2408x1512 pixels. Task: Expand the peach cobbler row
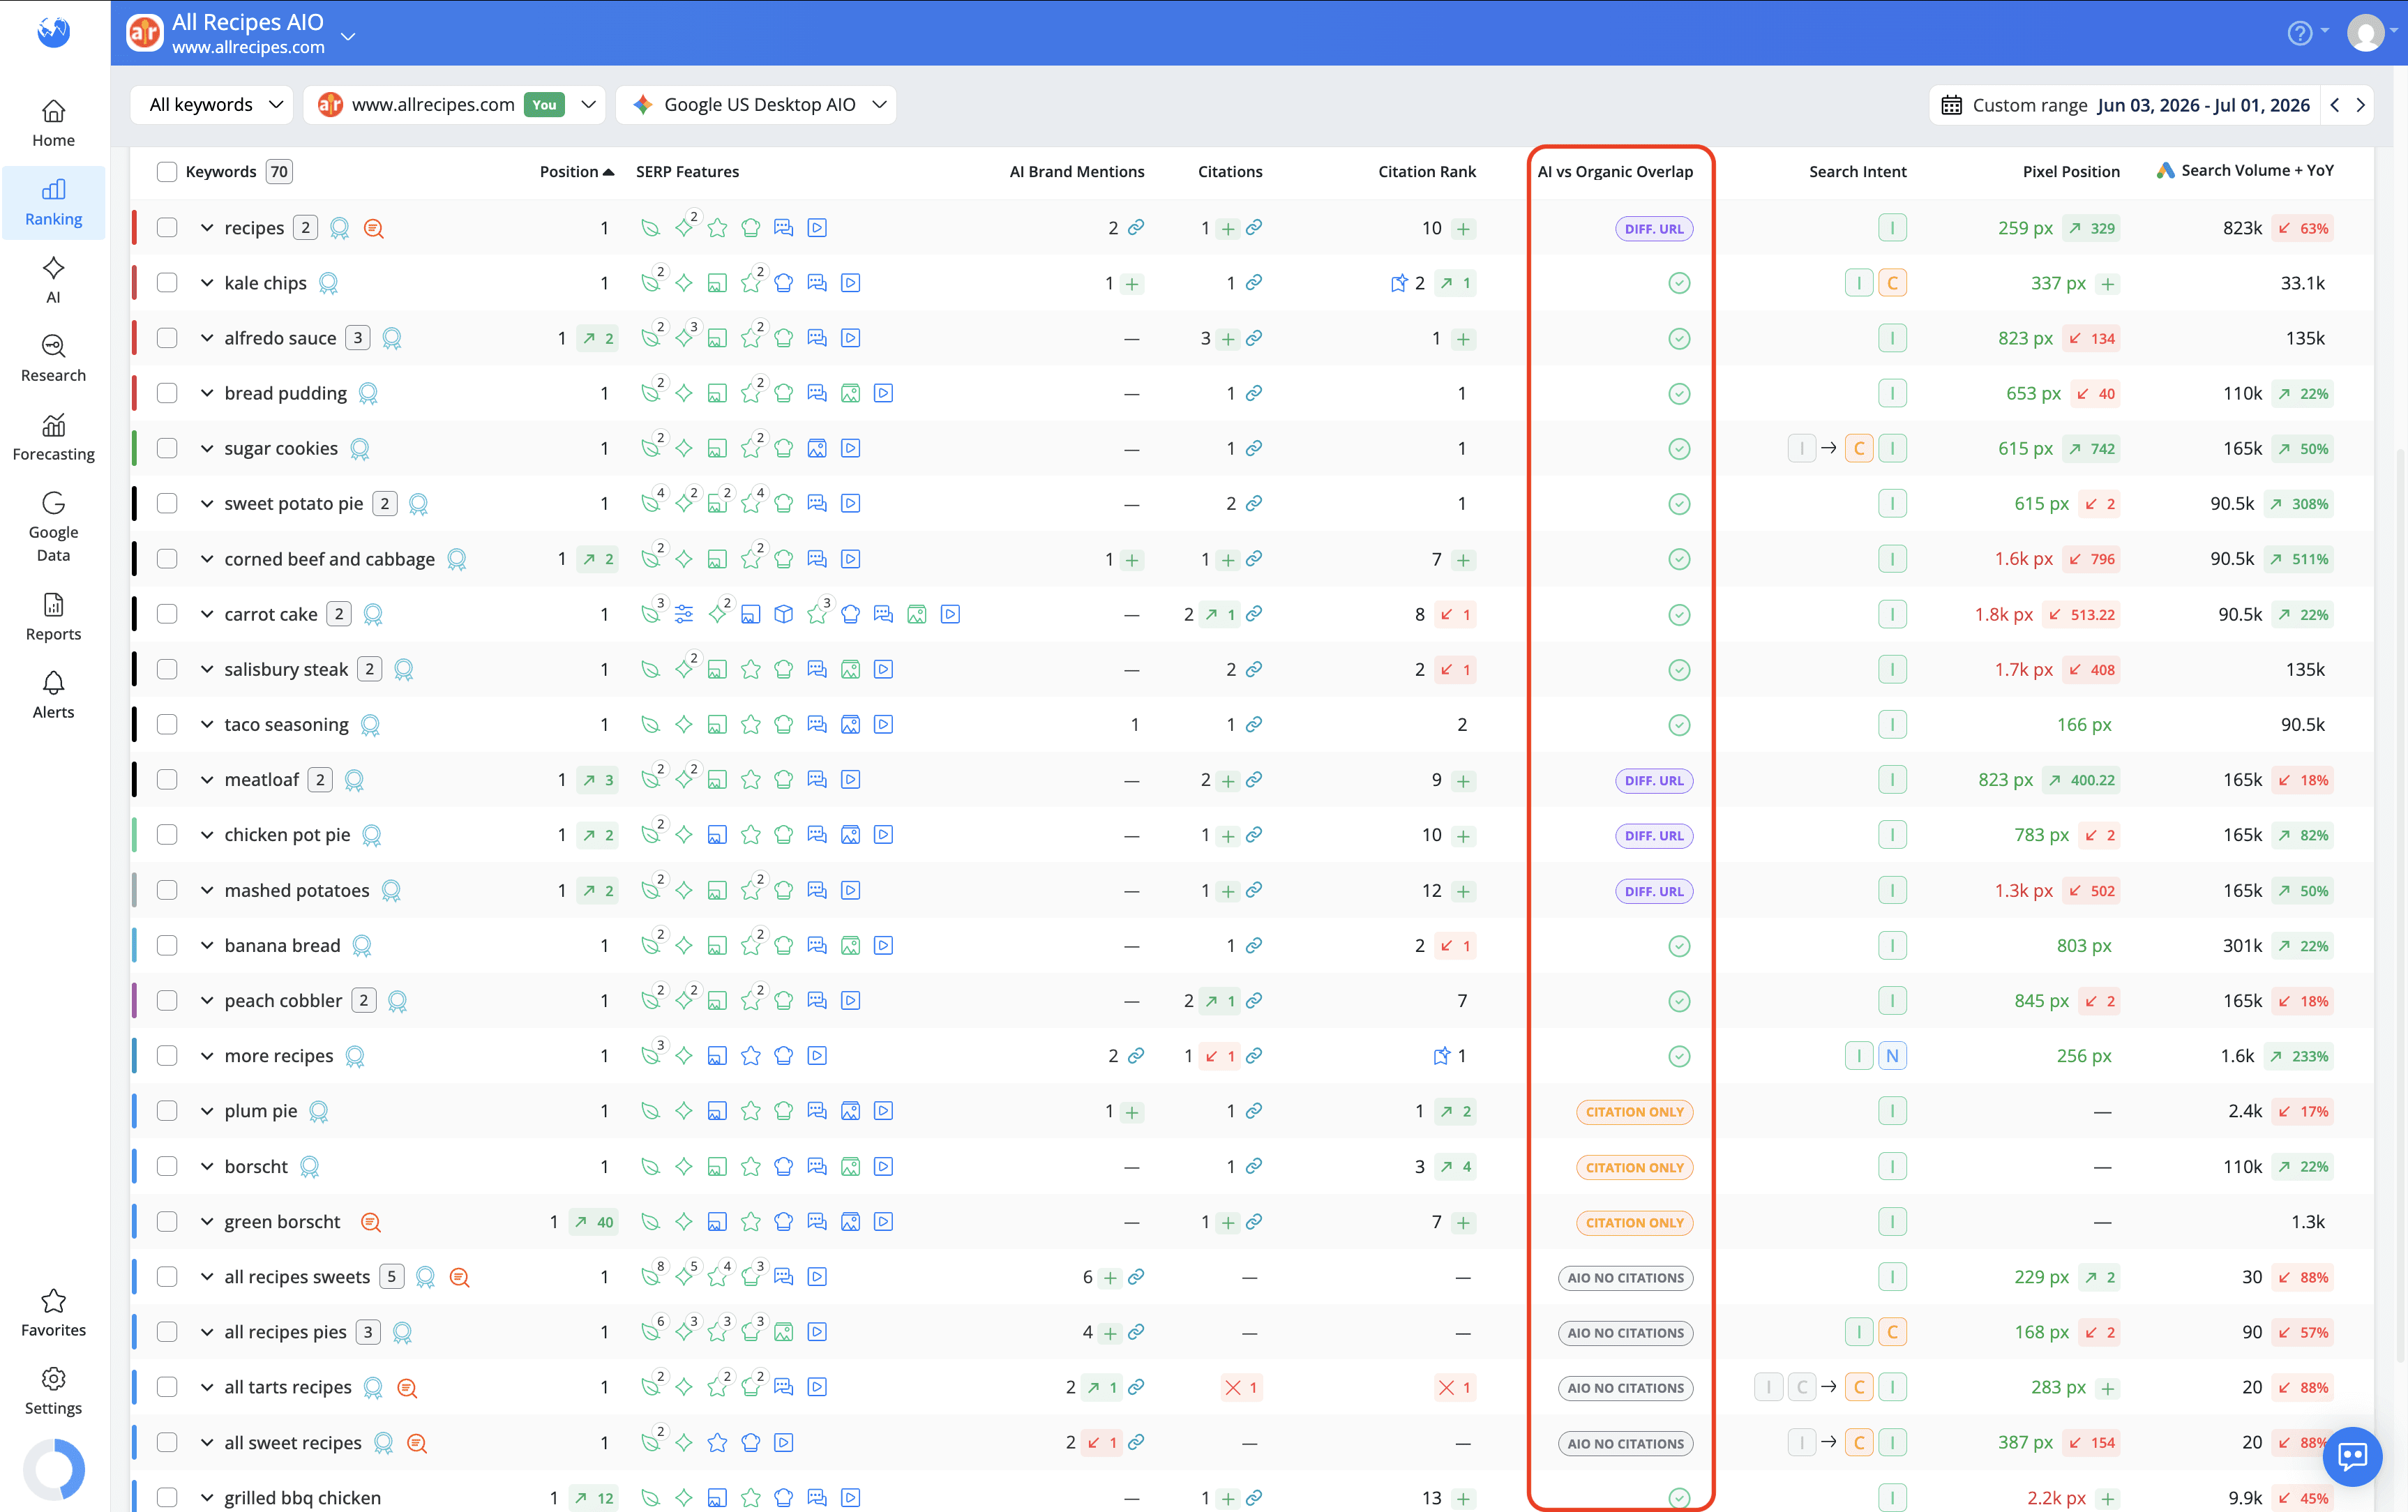(207, 1001)
